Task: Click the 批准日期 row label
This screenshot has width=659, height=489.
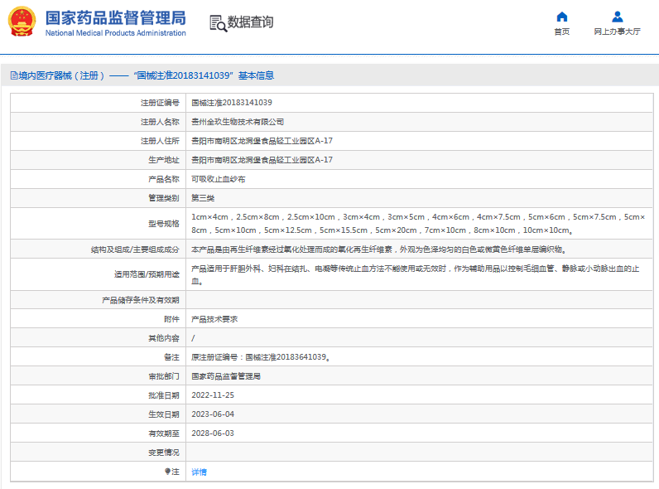Action: 163,395
